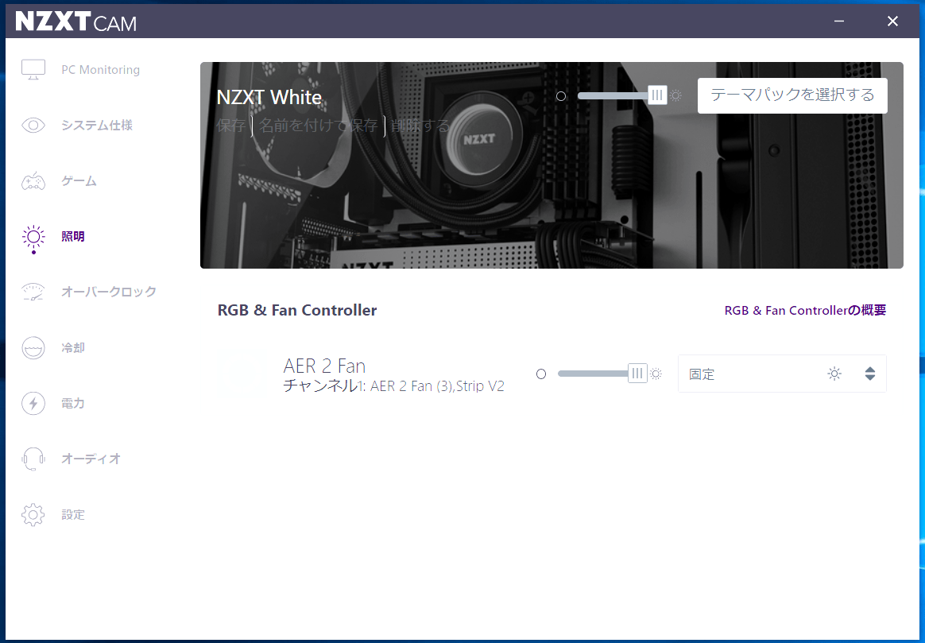
Task: Click the AER 2 Fan color preview swatch
Action: tap(241, 374)
